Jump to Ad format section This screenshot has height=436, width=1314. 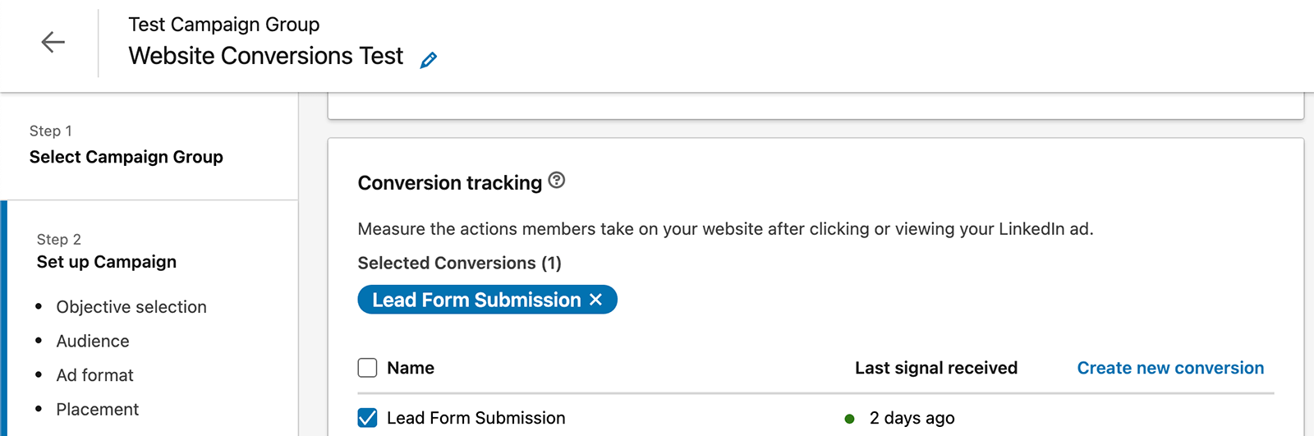tap(95, 375)
